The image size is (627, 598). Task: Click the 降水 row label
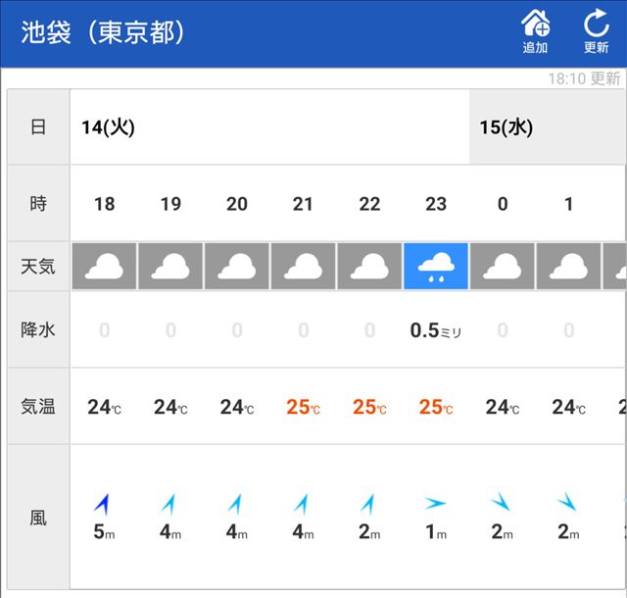point(38,330)
